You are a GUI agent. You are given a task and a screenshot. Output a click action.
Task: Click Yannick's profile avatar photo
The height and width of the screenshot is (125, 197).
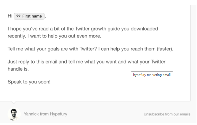pyautogui.click(x=14, y=114)
